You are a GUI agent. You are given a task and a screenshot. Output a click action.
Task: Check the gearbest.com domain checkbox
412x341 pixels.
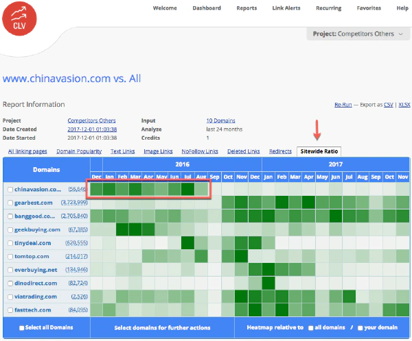pyautogui.click(x=10, y=203)
